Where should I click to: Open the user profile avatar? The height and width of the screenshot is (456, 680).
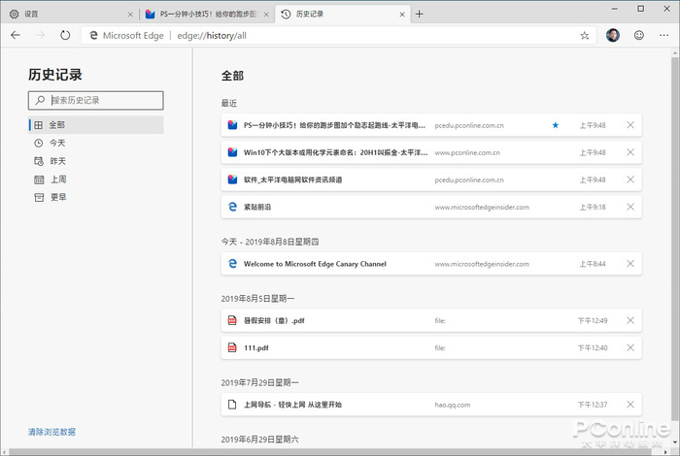[613, 35]
